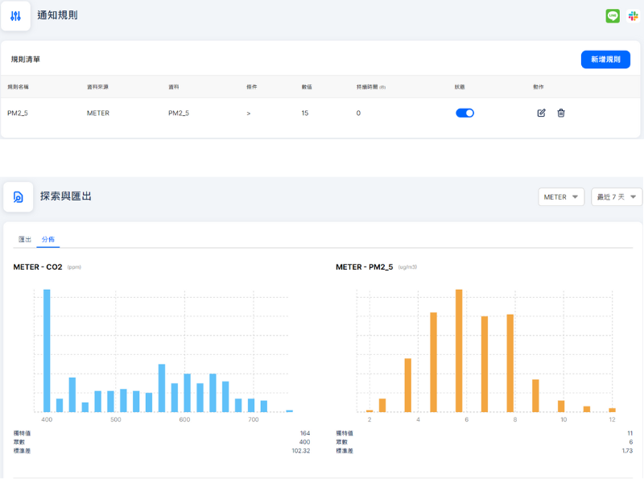Select the 分佈 tab
Viewport: 644px width, 483px height.
point(48,239)
